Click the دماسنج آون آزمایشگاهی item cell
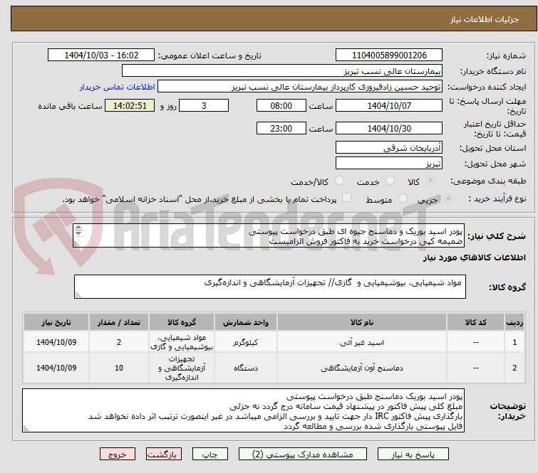 pyautogui.click(x=362, y=368)
